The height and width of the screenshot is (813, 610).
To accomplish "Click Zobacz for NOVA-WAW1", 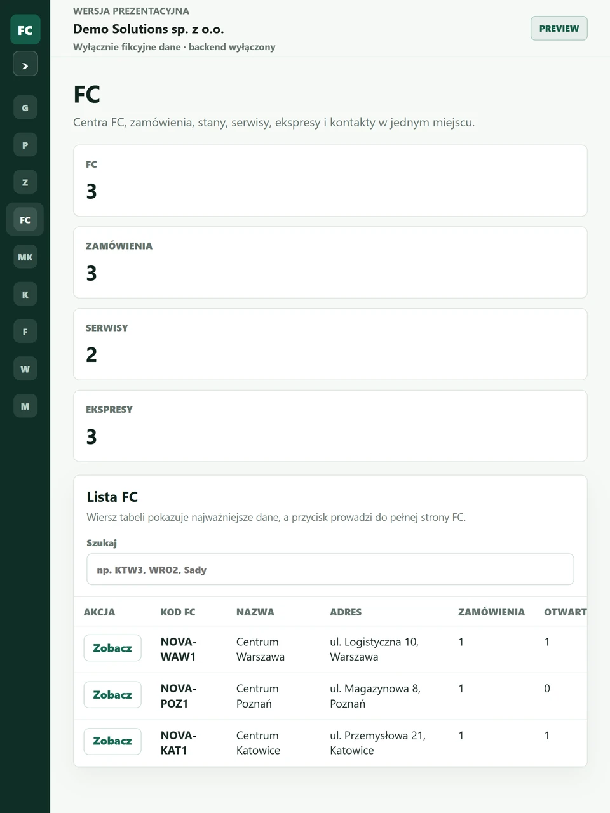I will [x=112, y=648].
